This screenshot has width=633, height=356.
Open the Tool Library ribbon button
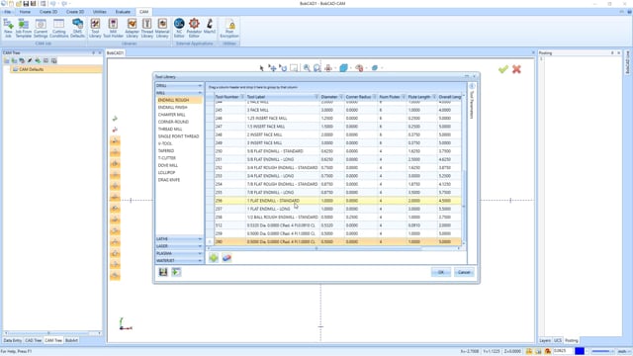(95, 29)
